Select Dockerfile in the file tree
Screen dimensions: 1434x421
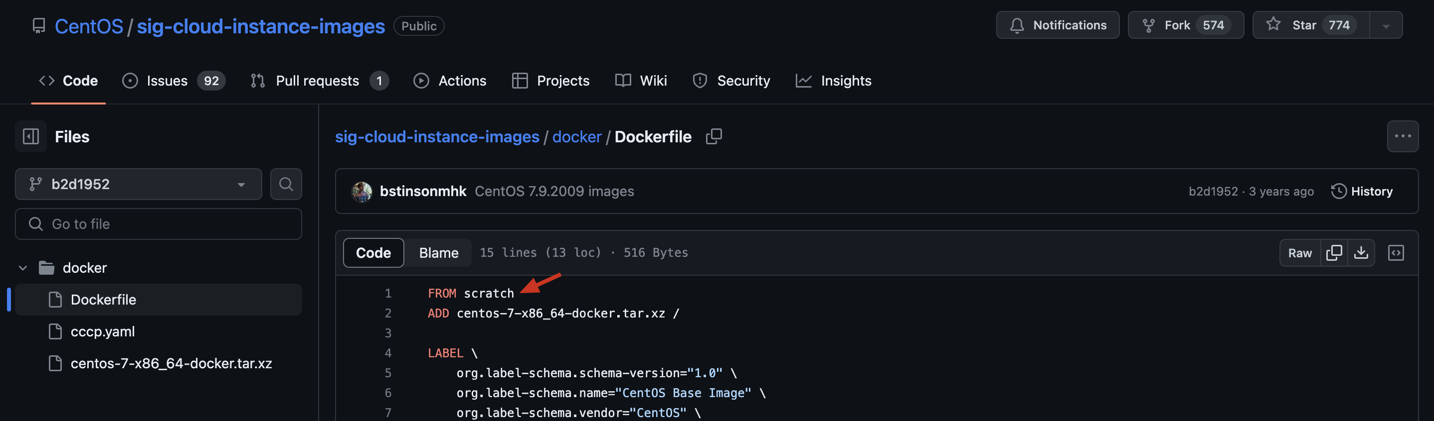click(158, 300)
